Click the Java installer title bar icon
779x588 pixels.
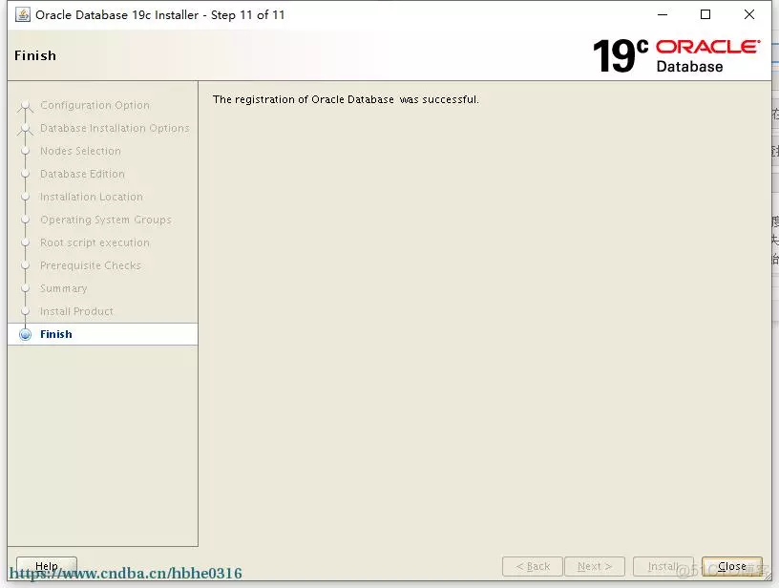(x=22, y=15)
